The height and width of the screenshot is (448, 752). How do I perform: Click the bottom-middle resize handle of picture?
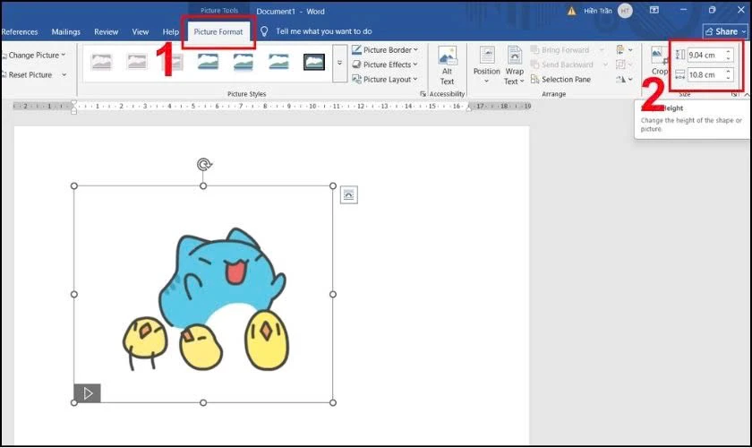[203, 403]
